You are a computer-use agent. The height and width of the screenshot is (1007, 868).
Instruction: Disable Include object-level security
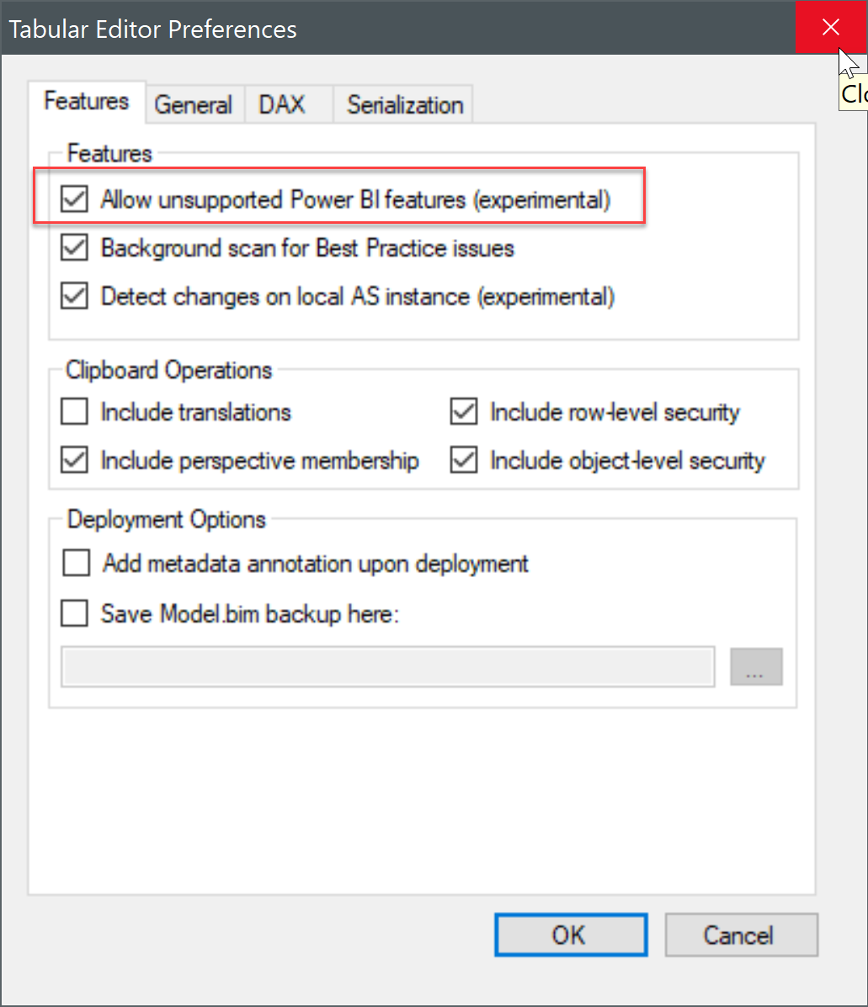pyautogui.click(x=464, y=461)
